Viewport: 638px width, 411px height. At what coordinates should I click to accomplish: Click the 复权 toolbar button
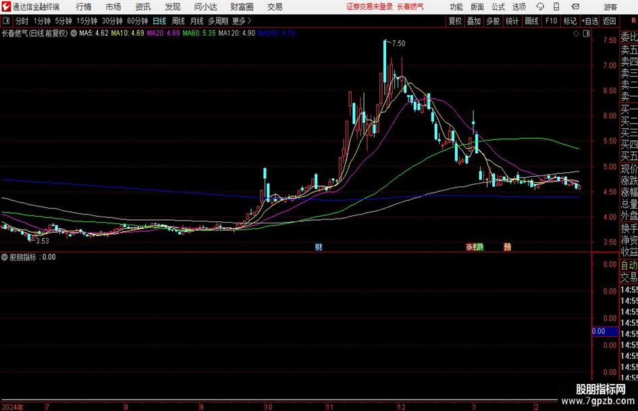455,21
